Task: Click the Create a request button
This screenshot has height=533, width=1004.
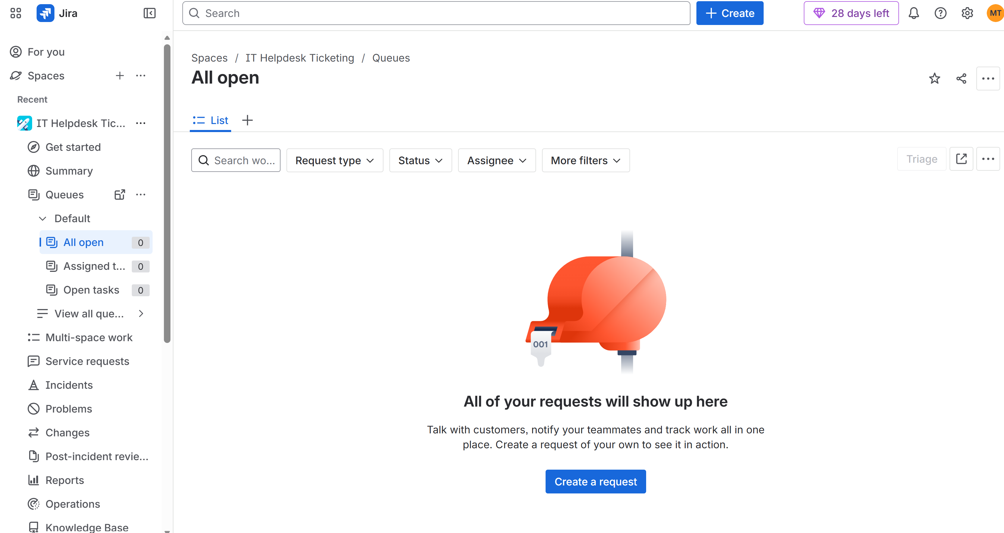Action: 595,482
